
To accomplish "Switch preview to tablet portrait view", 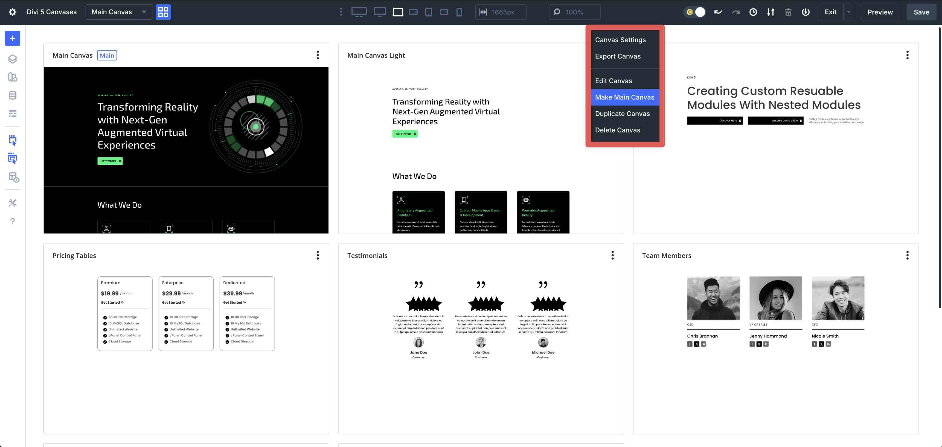I will pyautogui.click(x=429, y=12).
